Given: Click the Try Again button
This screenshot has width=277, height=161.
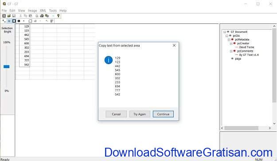Looking at the screenshot, I should (140, 114).
